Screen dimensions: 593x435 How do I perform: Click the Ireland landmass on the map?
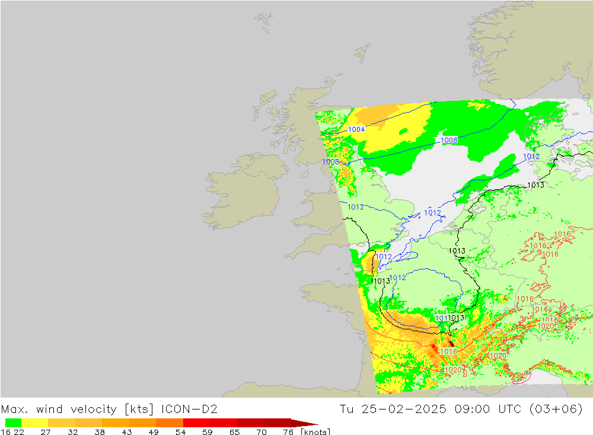246,191
